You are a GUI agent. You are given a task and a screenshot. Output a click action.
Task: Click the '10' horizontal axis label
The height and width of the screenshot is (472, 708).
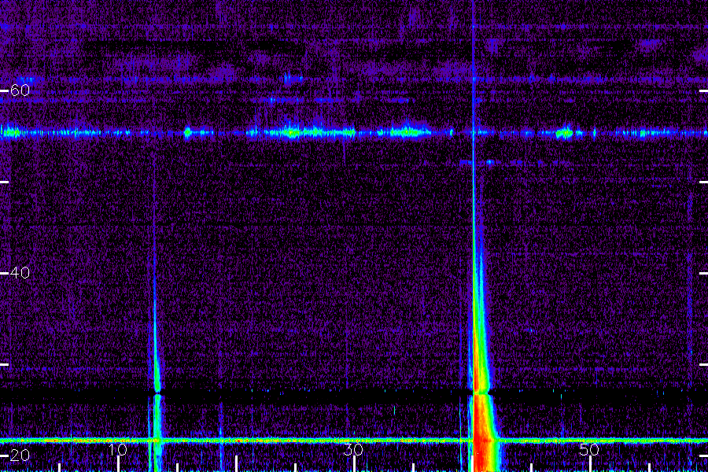click(118, 450)
